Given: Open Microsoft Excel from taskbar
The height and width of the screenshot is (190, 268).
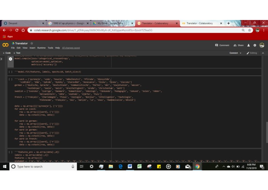Looking at the screenshot, I should tap(140, 167).
